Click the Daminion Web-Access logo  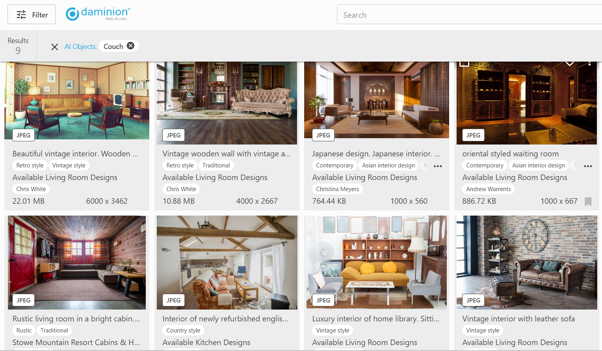(x=98, y=14)
